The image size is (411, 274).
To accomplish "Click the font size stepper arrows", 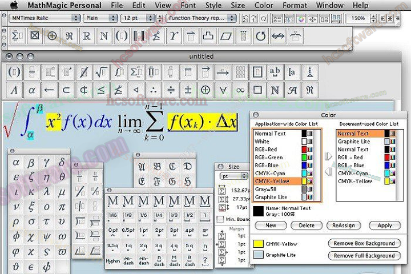I will [x=160, y=18].
